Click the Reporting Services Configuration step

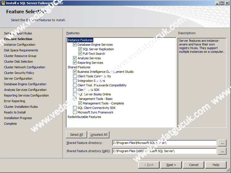coord(26,95)
